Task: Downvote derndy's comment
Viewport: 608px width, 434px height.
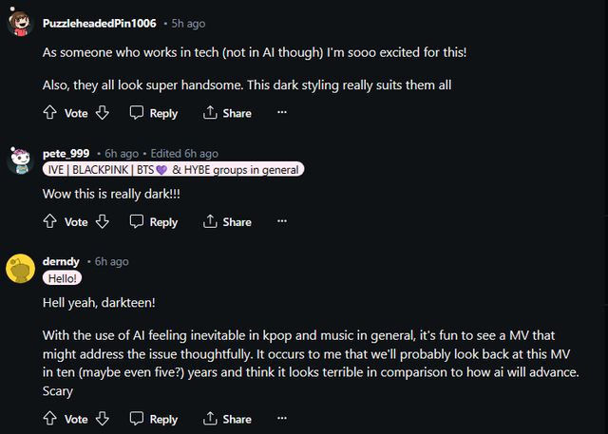Action: (102, 419)
